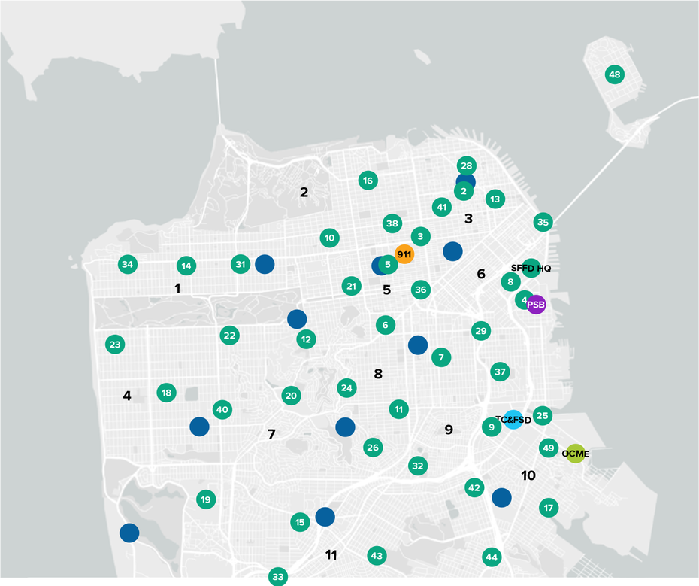This screenshot has width=699, height=586.
Task: Click the district 2 number label
Action: 304,192
